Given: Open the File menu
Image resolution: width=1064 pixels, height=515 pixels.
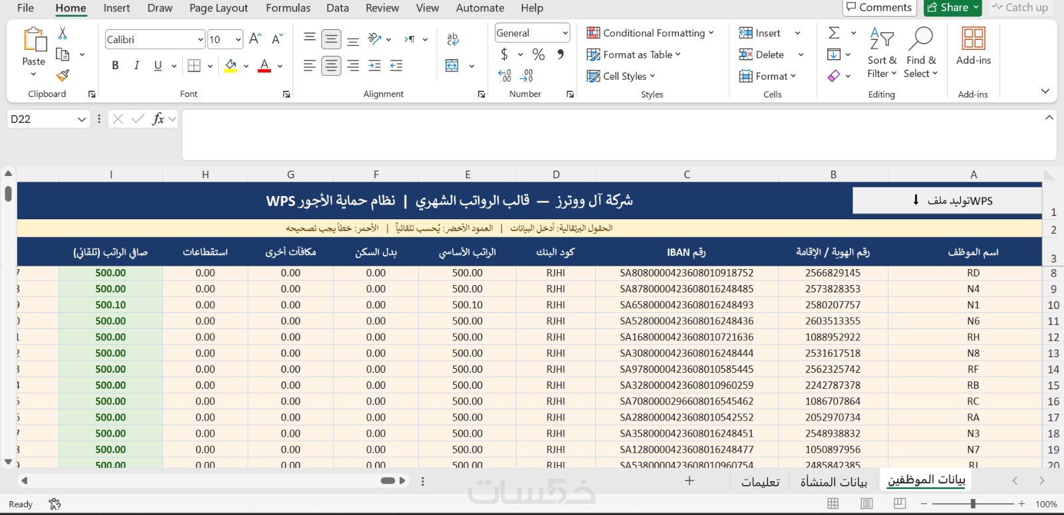Looking at the screenshot, I should click(25, 8).
